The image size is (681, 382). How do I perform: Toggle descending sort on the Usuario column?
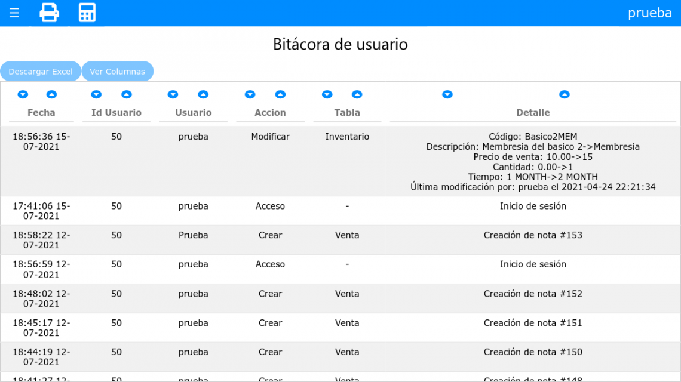coord(173,94)
